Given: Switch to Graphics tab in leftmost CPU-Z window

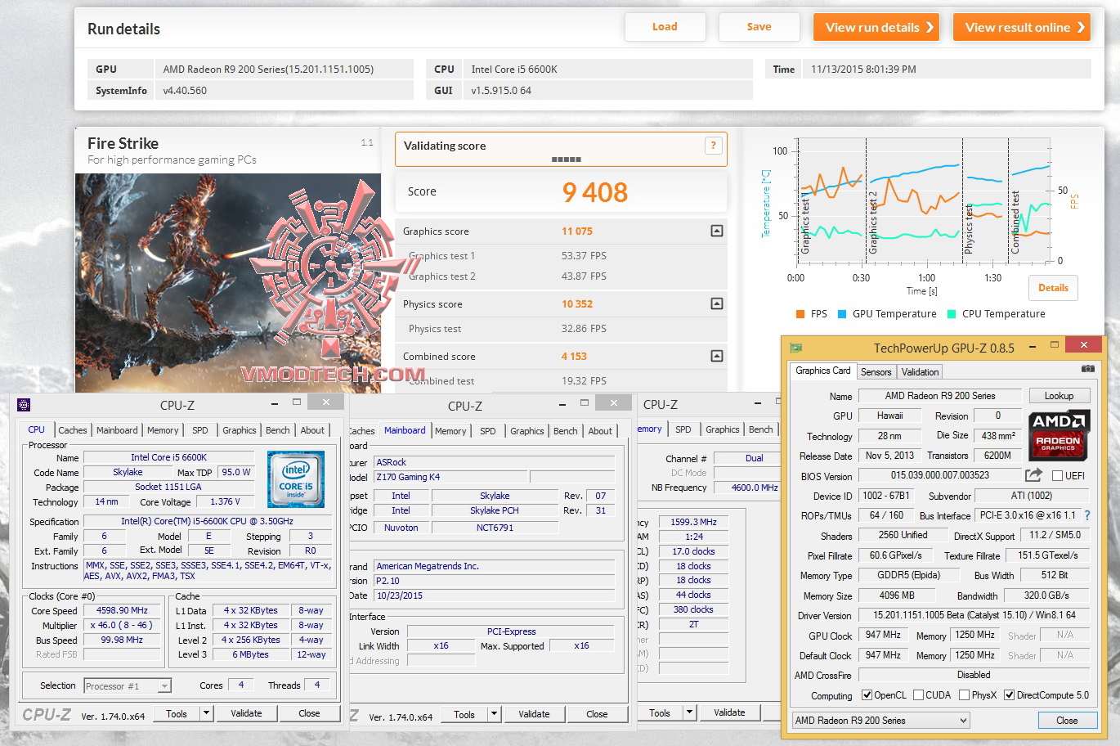Looking at the screenshot, I should click(239, 430).
